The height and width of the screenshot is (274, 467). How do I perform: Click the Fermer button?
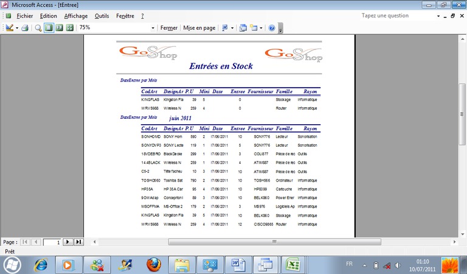pos(168,28)
